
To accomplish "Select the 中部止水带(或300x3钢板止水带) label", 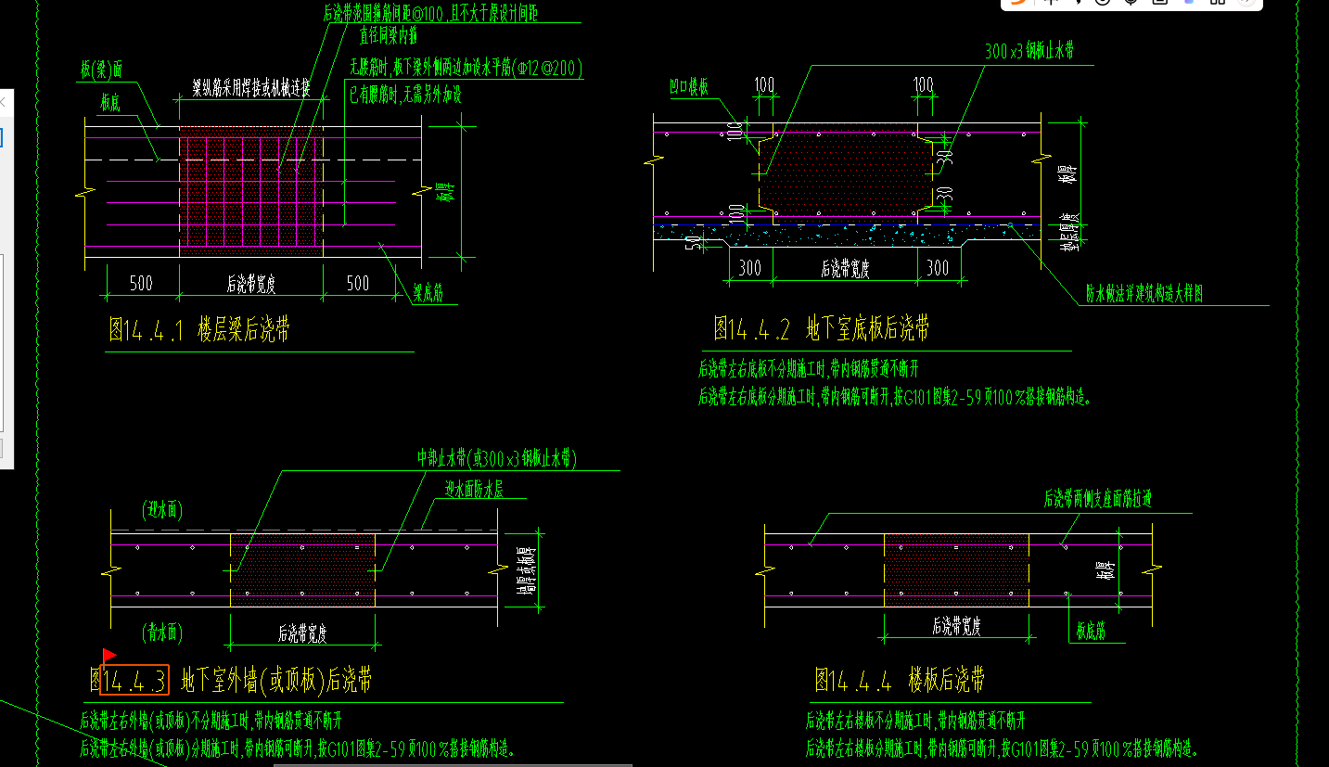I will 497,458.
